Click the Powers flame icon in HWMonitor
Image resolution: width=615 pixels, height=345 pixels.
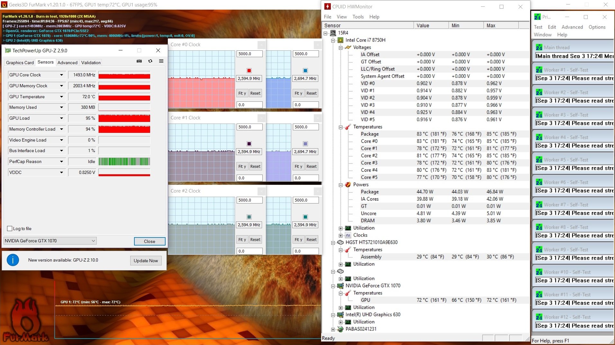click(348, 185)
